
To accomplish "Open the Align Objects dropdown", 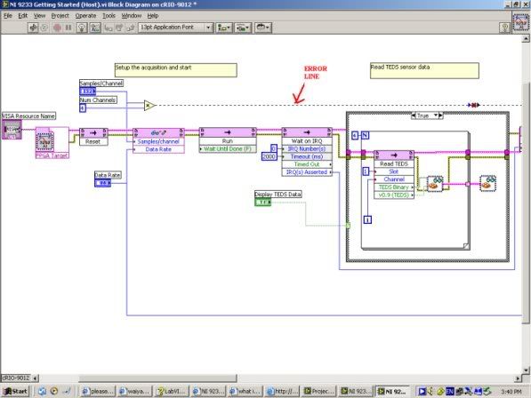I will [224, 28].
